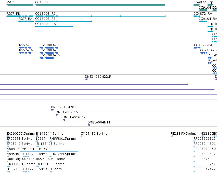Select the RSG7-PB protein label

(26, 45)
